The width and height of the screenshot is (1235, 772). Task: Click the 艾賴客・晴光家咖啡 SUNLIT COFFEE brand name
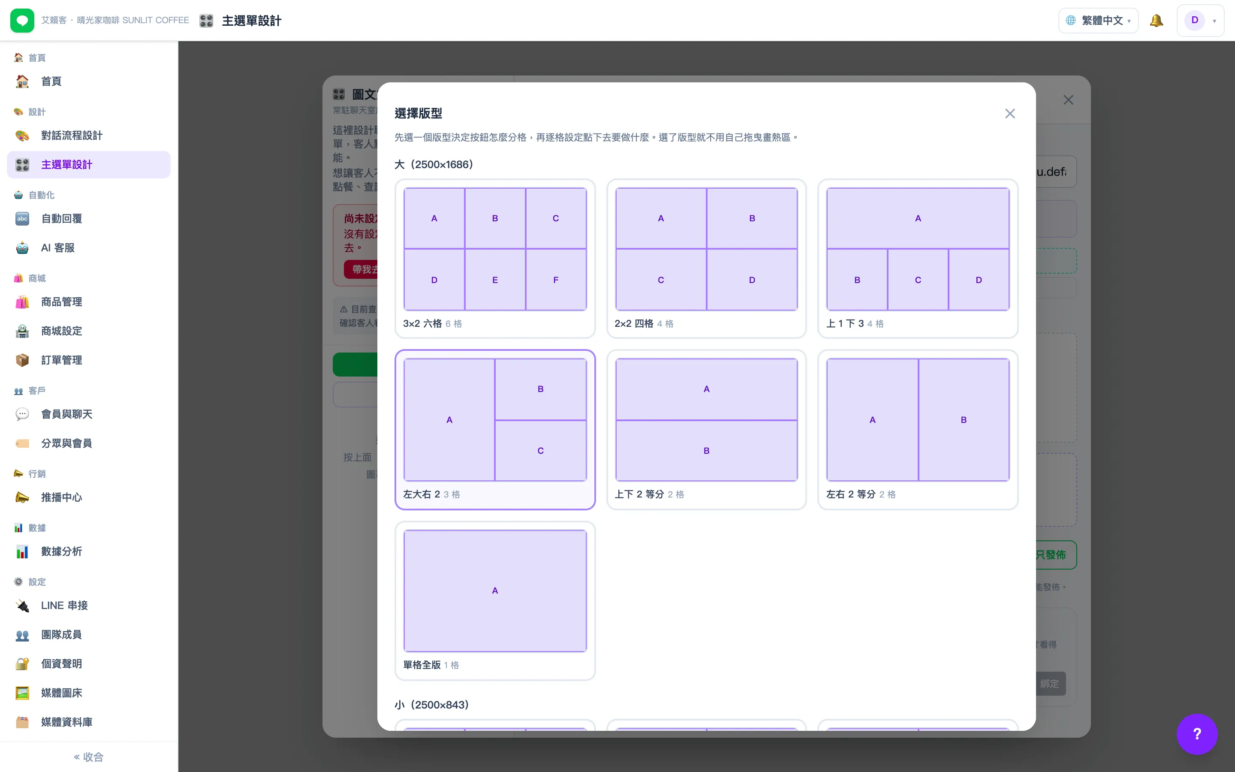(115, 21)
